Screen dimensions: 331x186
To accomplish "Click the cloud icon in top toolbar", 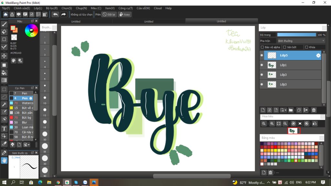I will pyautogui.click(x=5, y=14).
